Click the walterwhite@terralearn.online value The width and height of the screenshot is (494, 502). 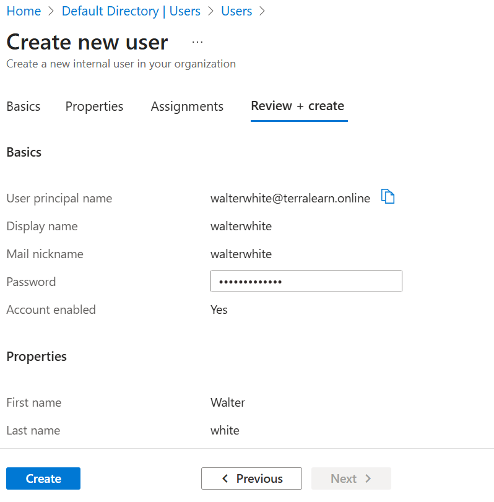point(290,198)
